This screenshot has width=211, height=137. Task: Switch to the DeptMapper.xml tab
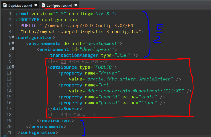click(x=20, y=6)
